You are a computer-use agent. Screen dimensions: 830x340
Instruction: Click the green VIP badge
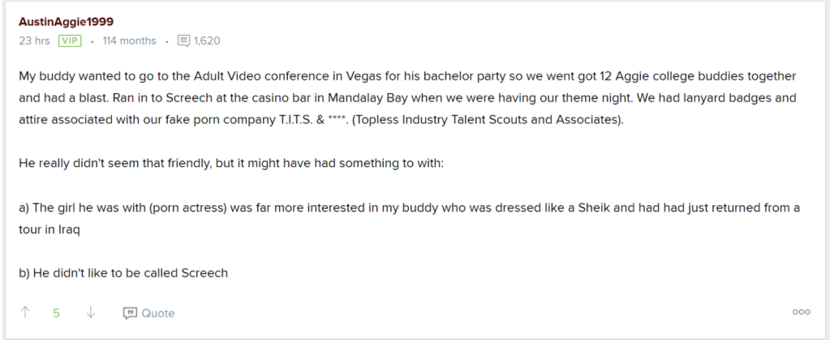coord(70,41)
